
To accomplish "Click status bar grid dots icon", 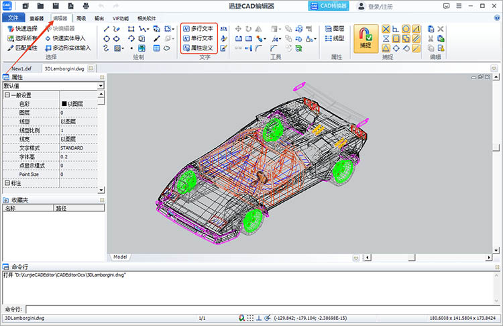I will click(x=250, y=318).
